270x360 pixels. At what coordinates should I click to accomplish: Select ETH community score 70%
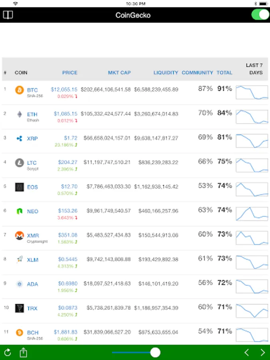pos(206,113)
